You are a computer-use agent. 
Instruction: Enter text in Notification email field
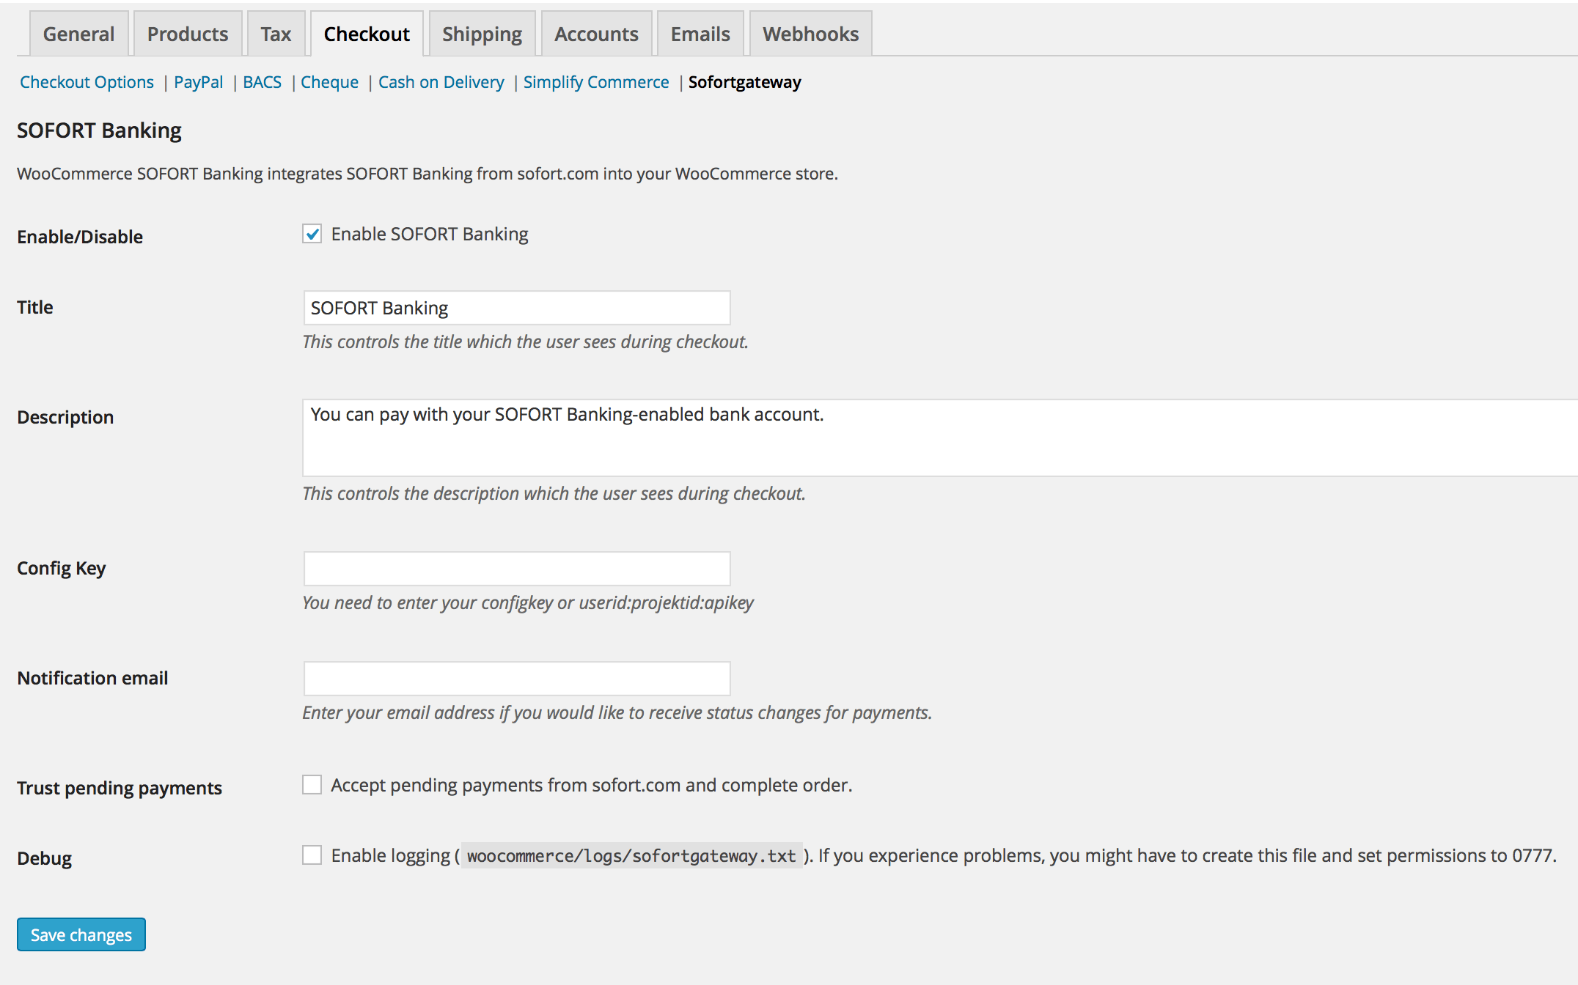click(x=515, y=677)
